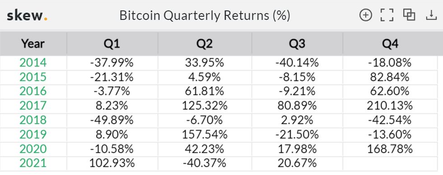The image size is (443, 175).
Task: Sort by the Q3 column header
Action: coord(297,44)
